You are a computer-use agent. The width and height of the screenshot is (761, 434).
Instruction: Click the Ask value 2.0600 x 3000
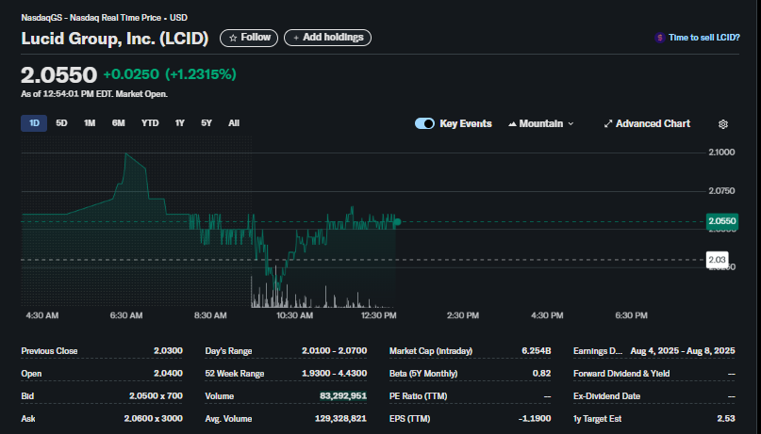pyautogui.click(x=154, y=419)
